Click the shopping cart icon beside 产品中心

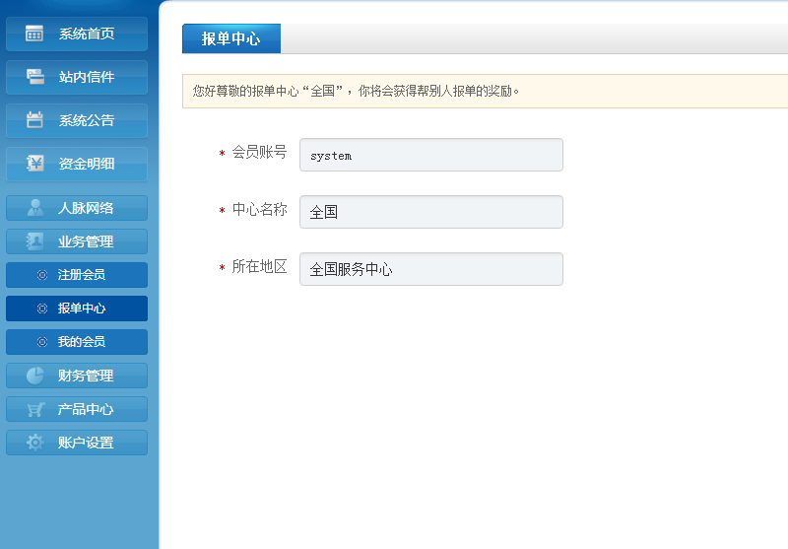[x=35, y=409]
